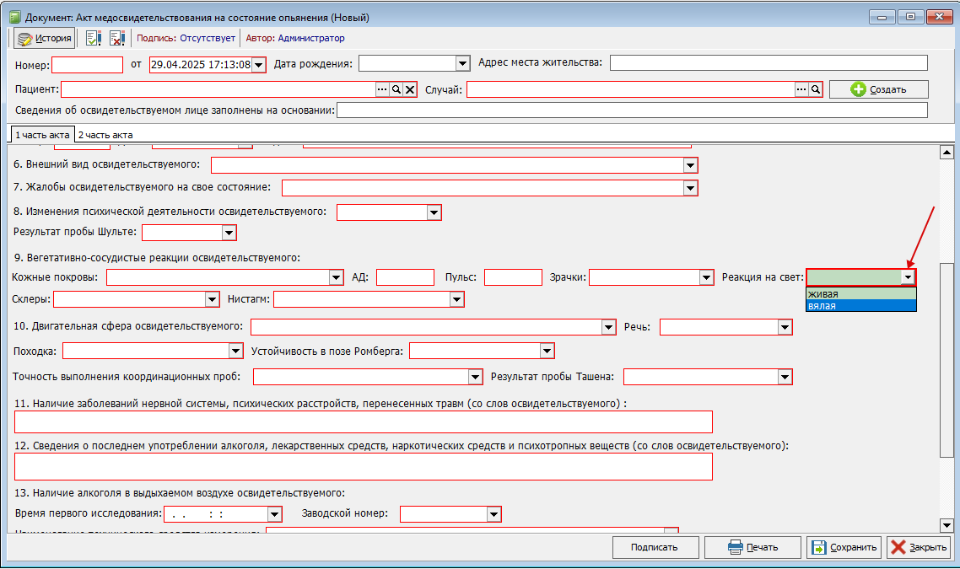This screenshot has width=960, height=569.
Task: Click the scroll up arrow of form
Action: pos(947,153)
